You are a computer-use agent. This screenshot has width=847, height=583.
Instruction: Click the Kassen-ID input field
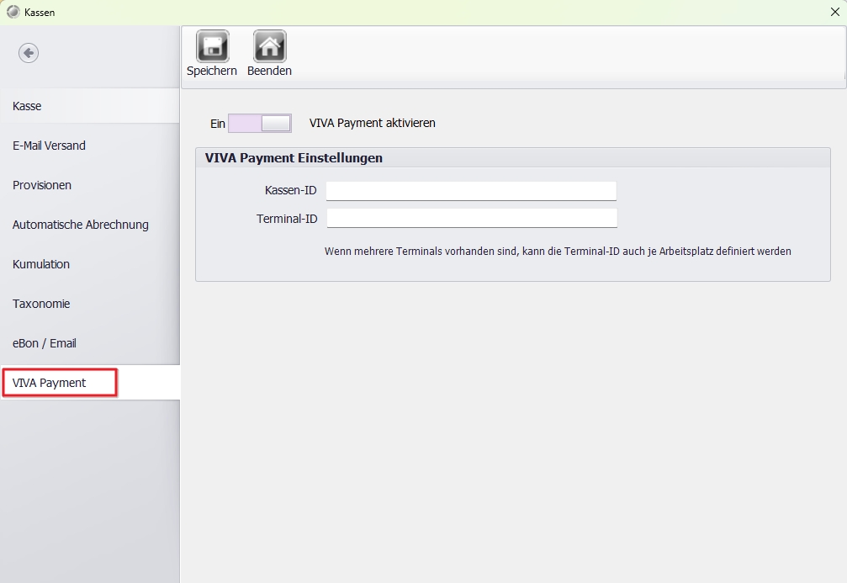click(x=471, y=191)
